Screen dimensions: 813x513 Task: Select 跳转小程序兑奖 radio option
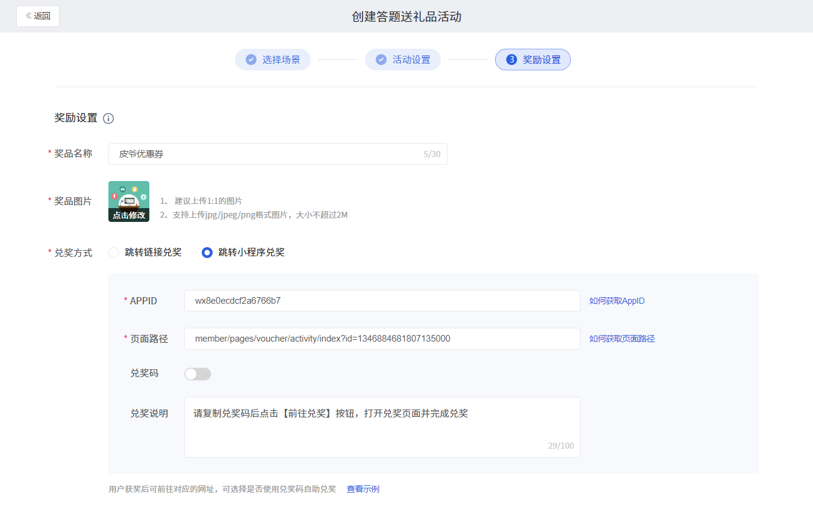(207, 253)
